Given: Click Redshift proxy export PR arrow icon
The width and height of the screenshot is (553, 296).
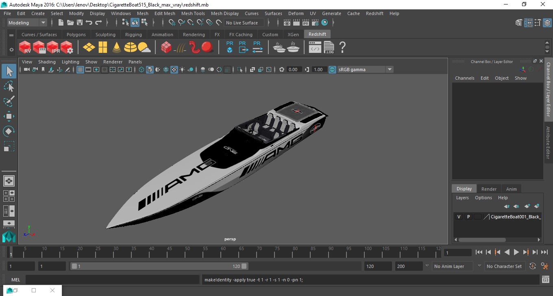Looking at the screenshot, I should coord(243,47).
